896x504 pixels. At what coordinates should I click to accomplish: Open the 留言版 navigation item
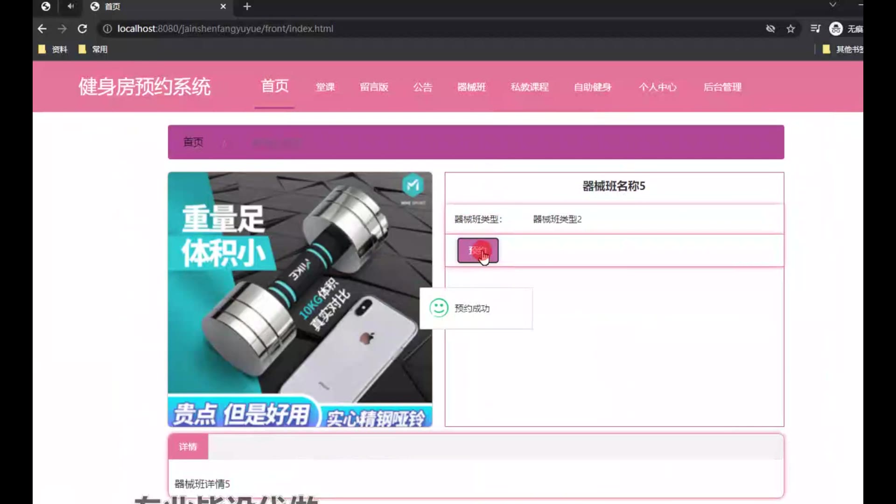point(374,87)
